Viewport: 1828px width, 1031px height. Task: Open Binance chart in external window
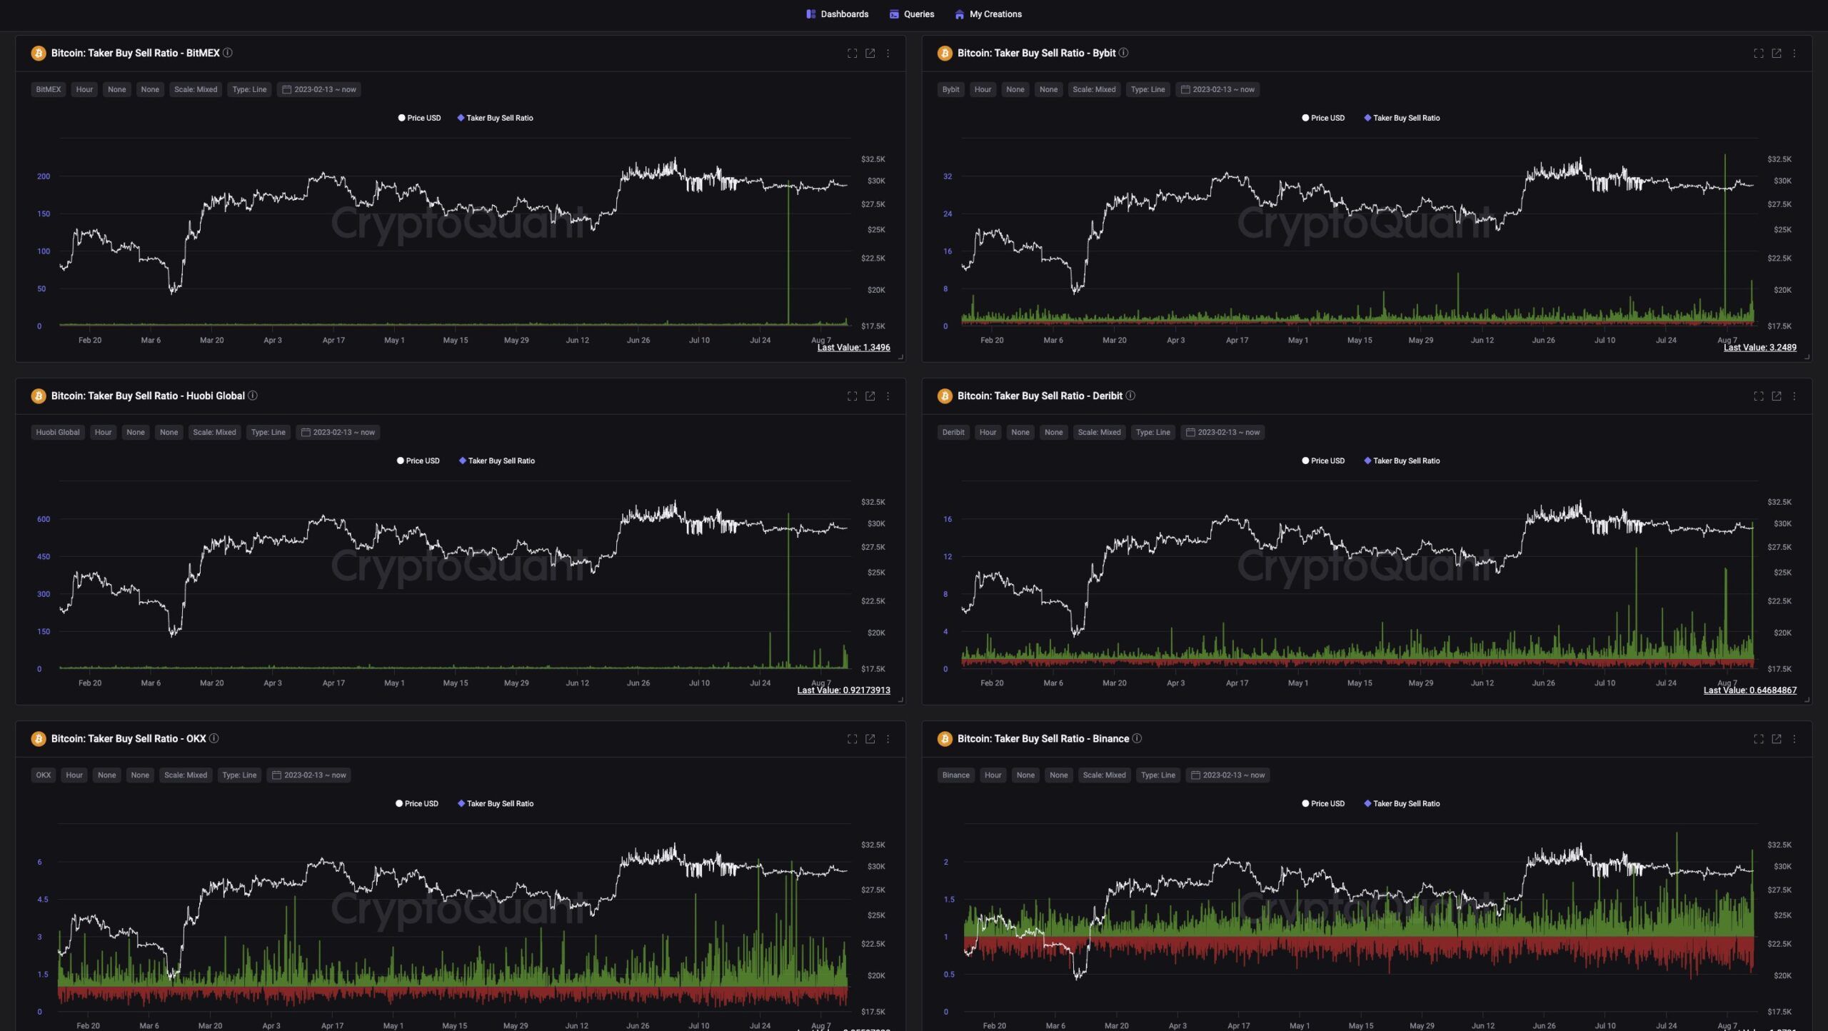click(1776, 739)
